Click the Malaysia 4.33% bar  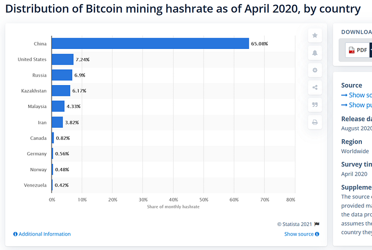(58, 106)
